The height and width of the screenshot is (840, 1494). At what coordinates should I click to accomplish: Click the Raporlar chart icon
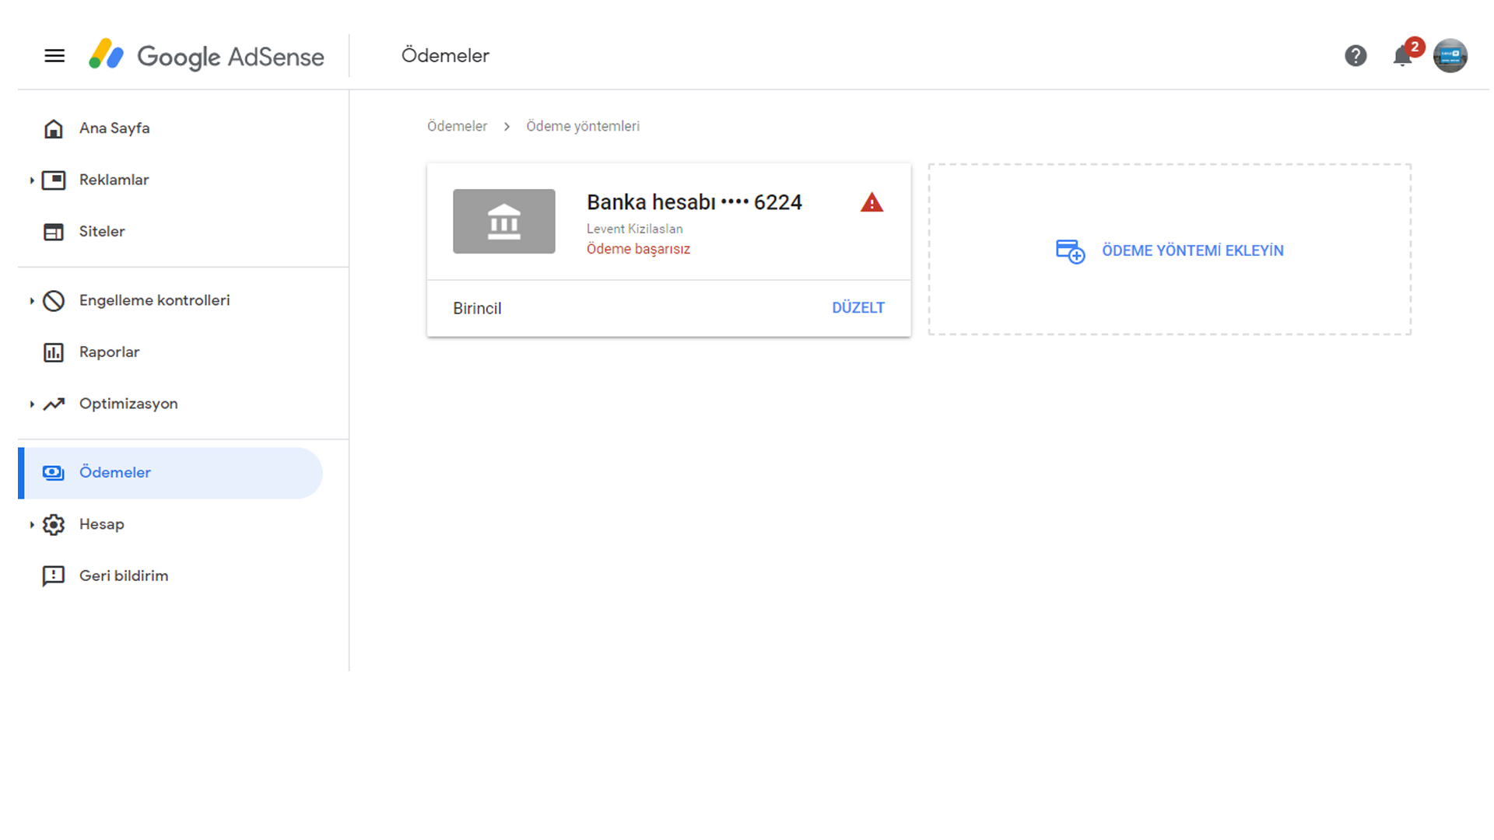(53, 352)
